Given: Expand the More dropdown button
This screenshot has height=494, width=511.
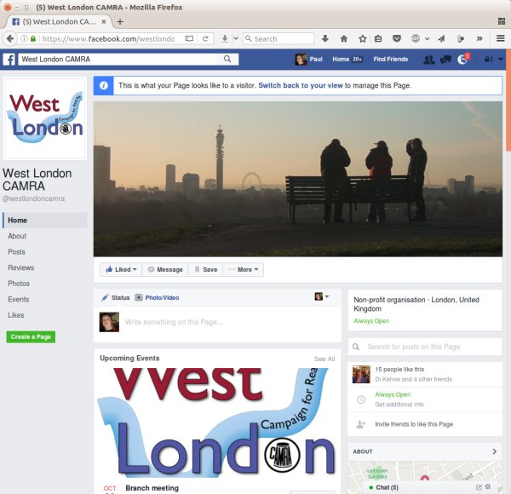Looking at the screenshot, I should coord(243,269).
